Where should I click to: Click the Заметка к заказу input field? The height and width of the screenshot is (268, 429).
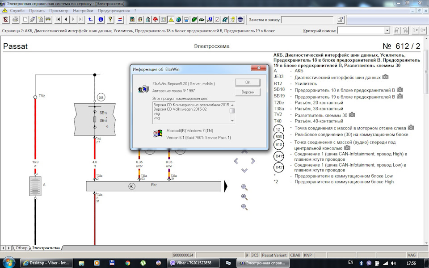tap(307, 20)
